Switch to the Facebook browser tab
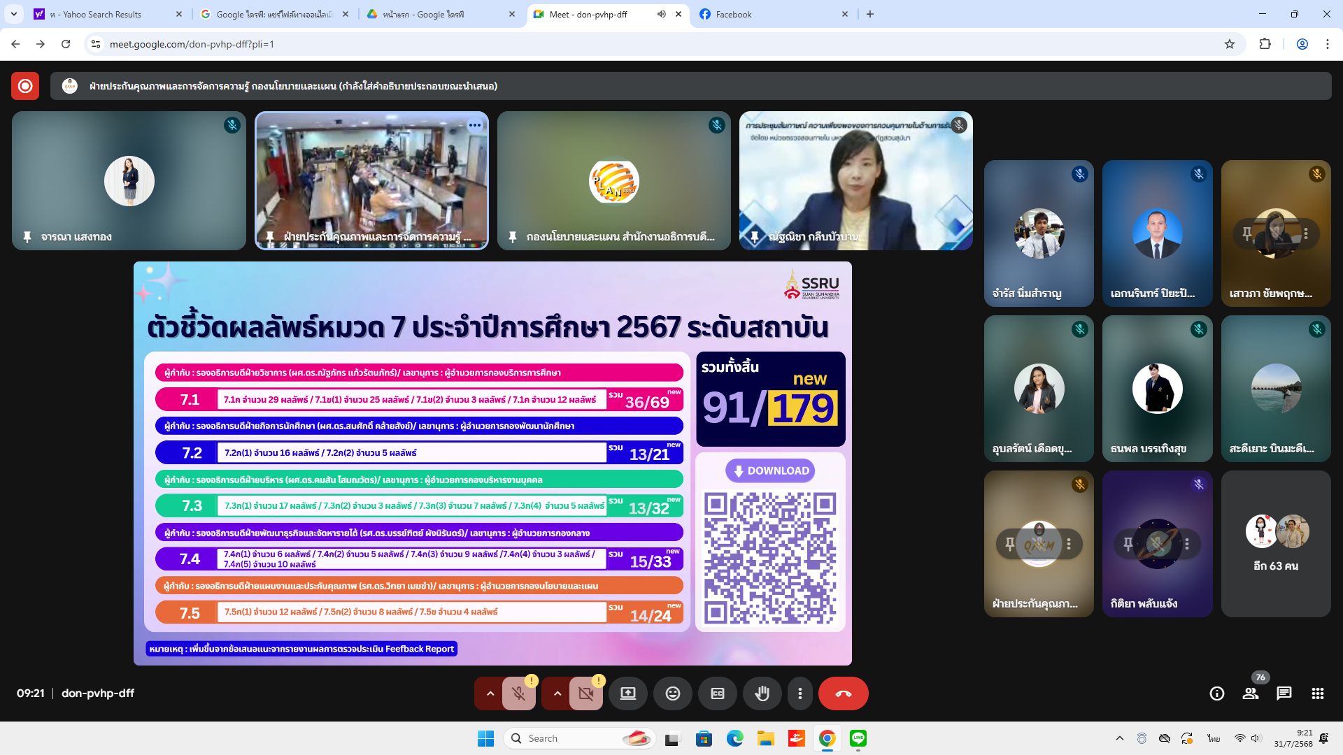This screenshot has width=1343, height=755. 769,14
